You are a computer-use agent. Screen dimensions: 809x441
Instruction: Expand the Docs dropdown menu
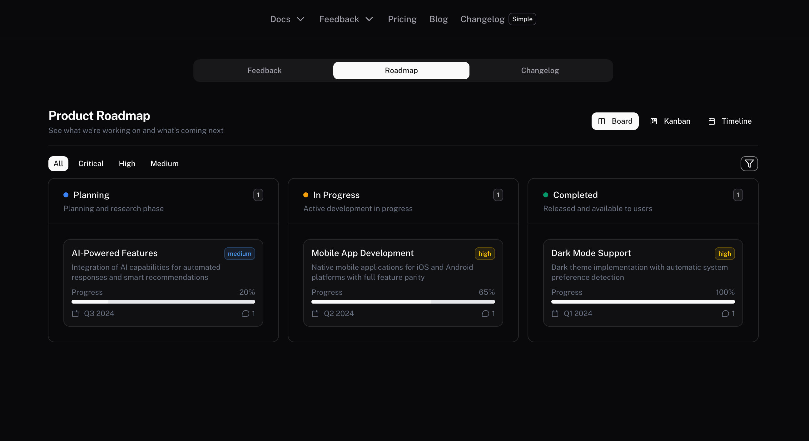point(287,19)
